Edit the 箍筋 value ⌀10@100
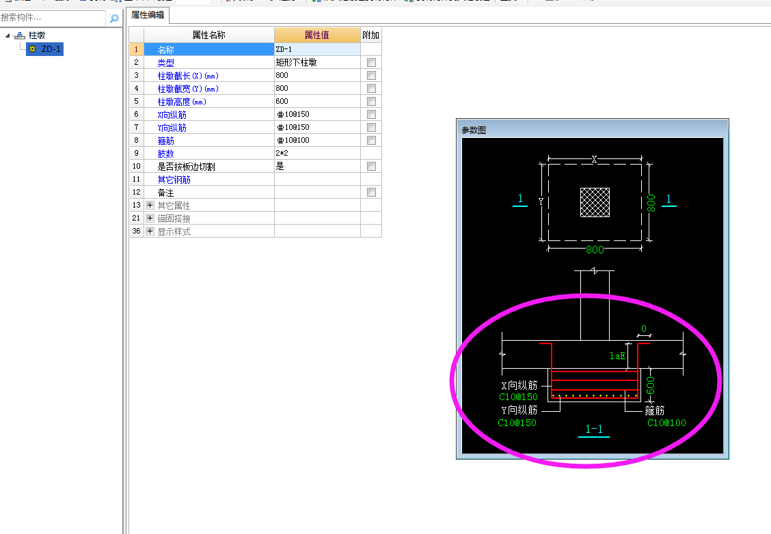Image resolution: width=771 pixels, height=534 pixels. 317,140
